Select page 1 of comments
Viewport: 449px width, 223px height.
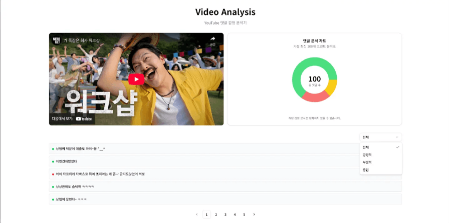click(x=207, y=214)
